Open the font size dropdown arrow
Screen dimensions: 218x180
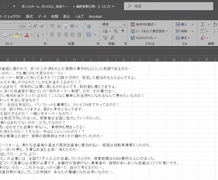(30, 27)
